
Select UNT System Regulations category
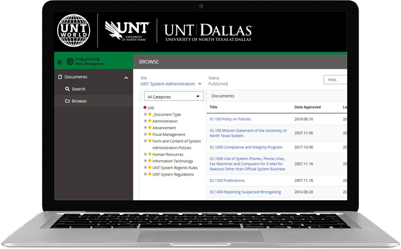(x=173, y=174)
